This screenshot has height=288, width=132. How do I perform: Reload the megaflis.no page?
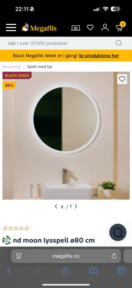[114, 256]
